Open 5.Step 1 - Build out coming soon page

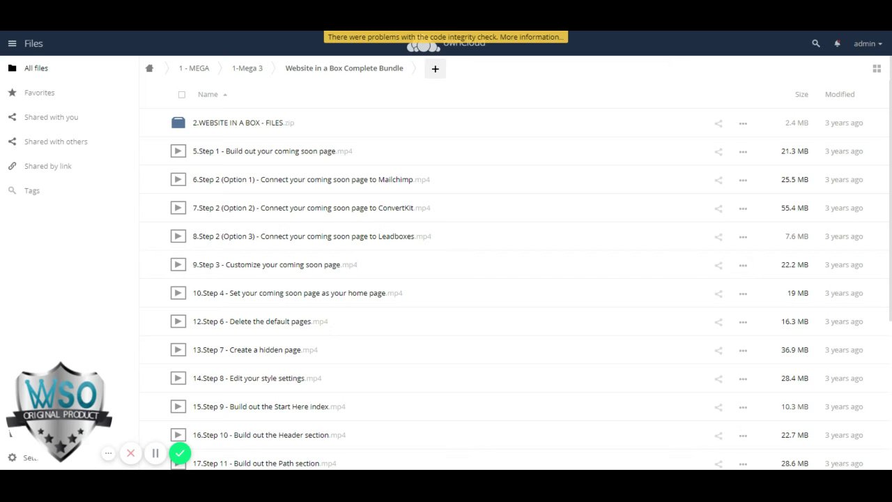272,151
